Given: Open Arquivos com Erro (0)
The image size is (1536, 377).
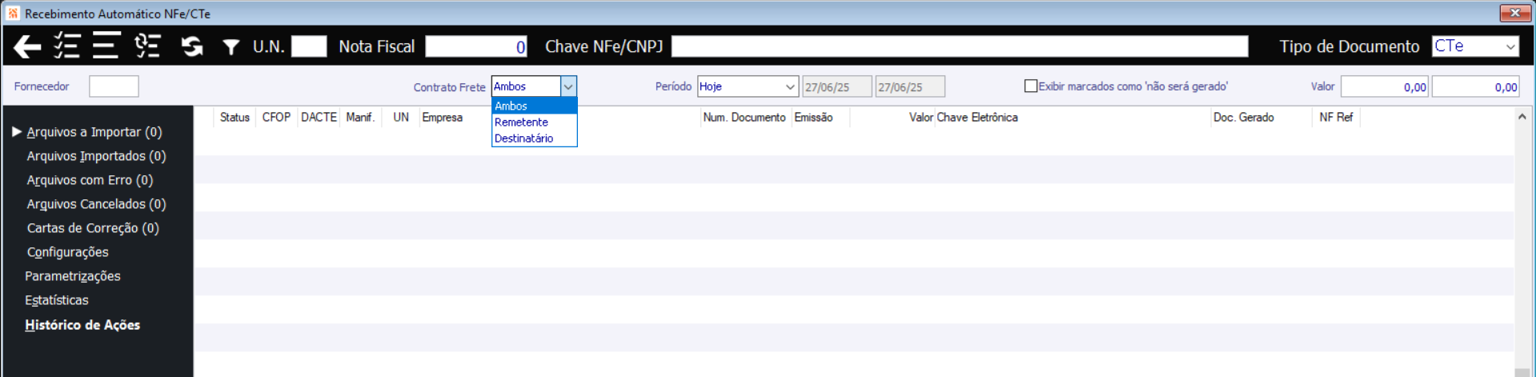Looking at the screenshot, I should click(x=90, y=180).
